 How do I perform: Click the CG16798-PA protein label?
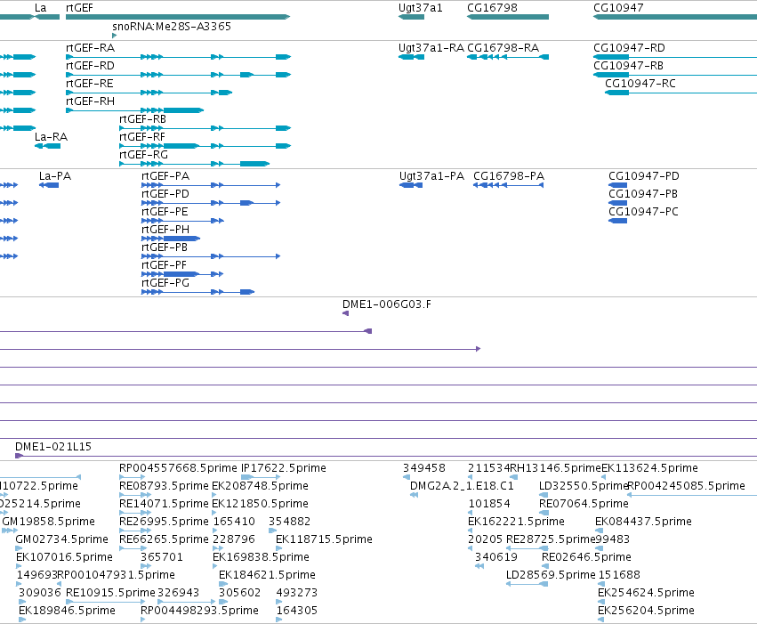point(509,175)
